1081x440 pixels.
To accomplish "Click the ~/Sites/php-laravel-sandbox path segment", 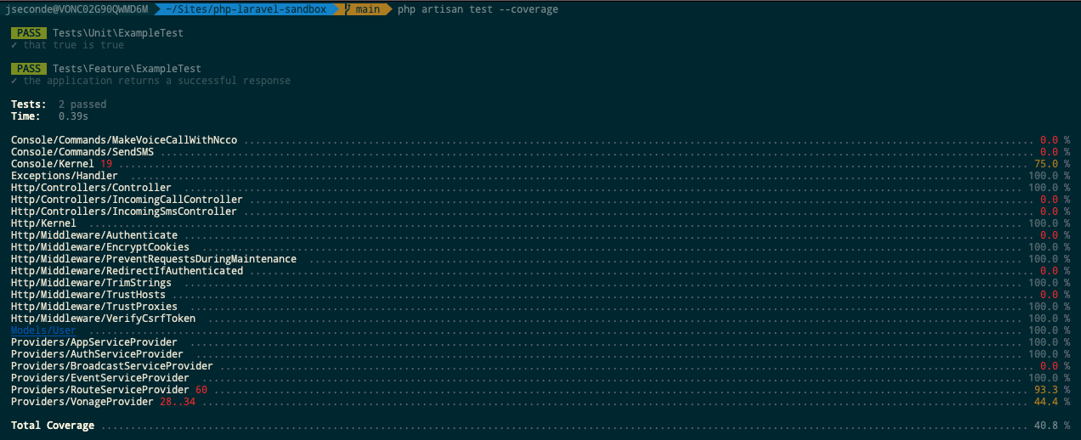I will click(x=246, y=9).
